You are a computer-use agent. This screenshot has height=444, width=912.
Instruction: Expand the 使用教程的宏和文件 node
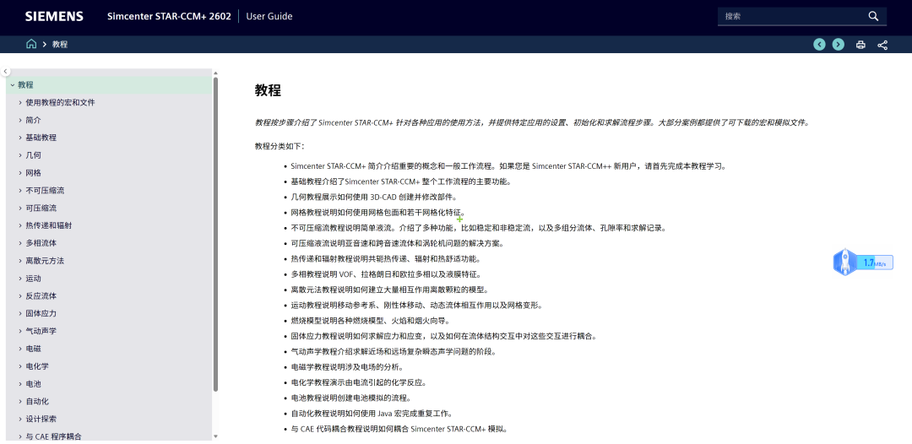20,102
